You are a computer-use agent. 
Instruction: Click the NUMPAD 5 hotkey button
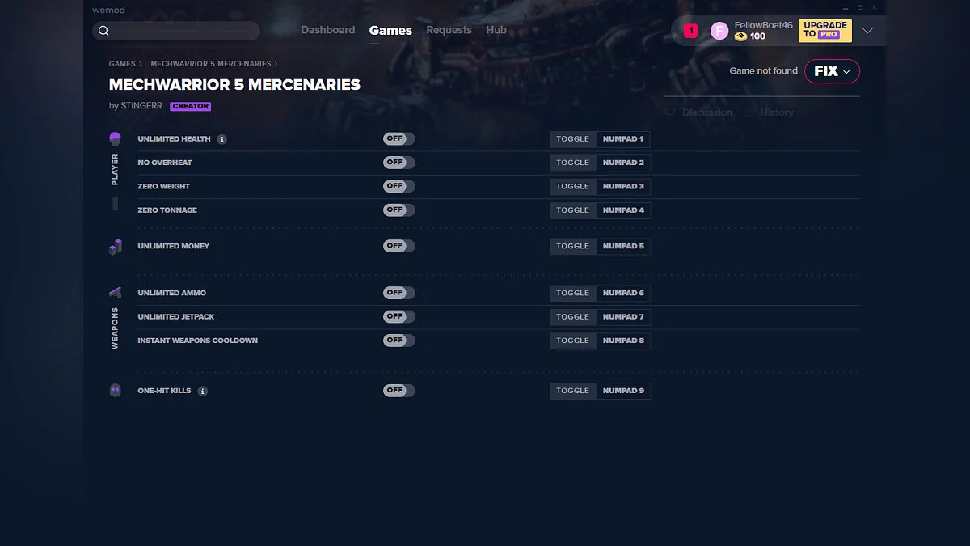coord(623,246)
